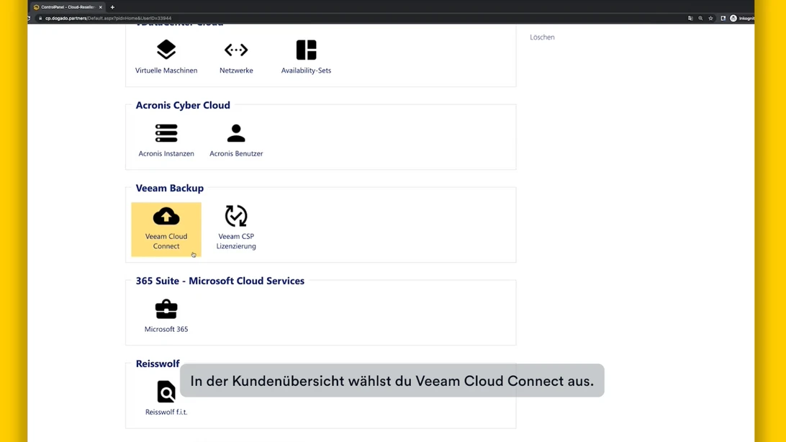Choose Veeam Cloud Connect
This screenshot has width=786, height=442.
pos(166,228)
